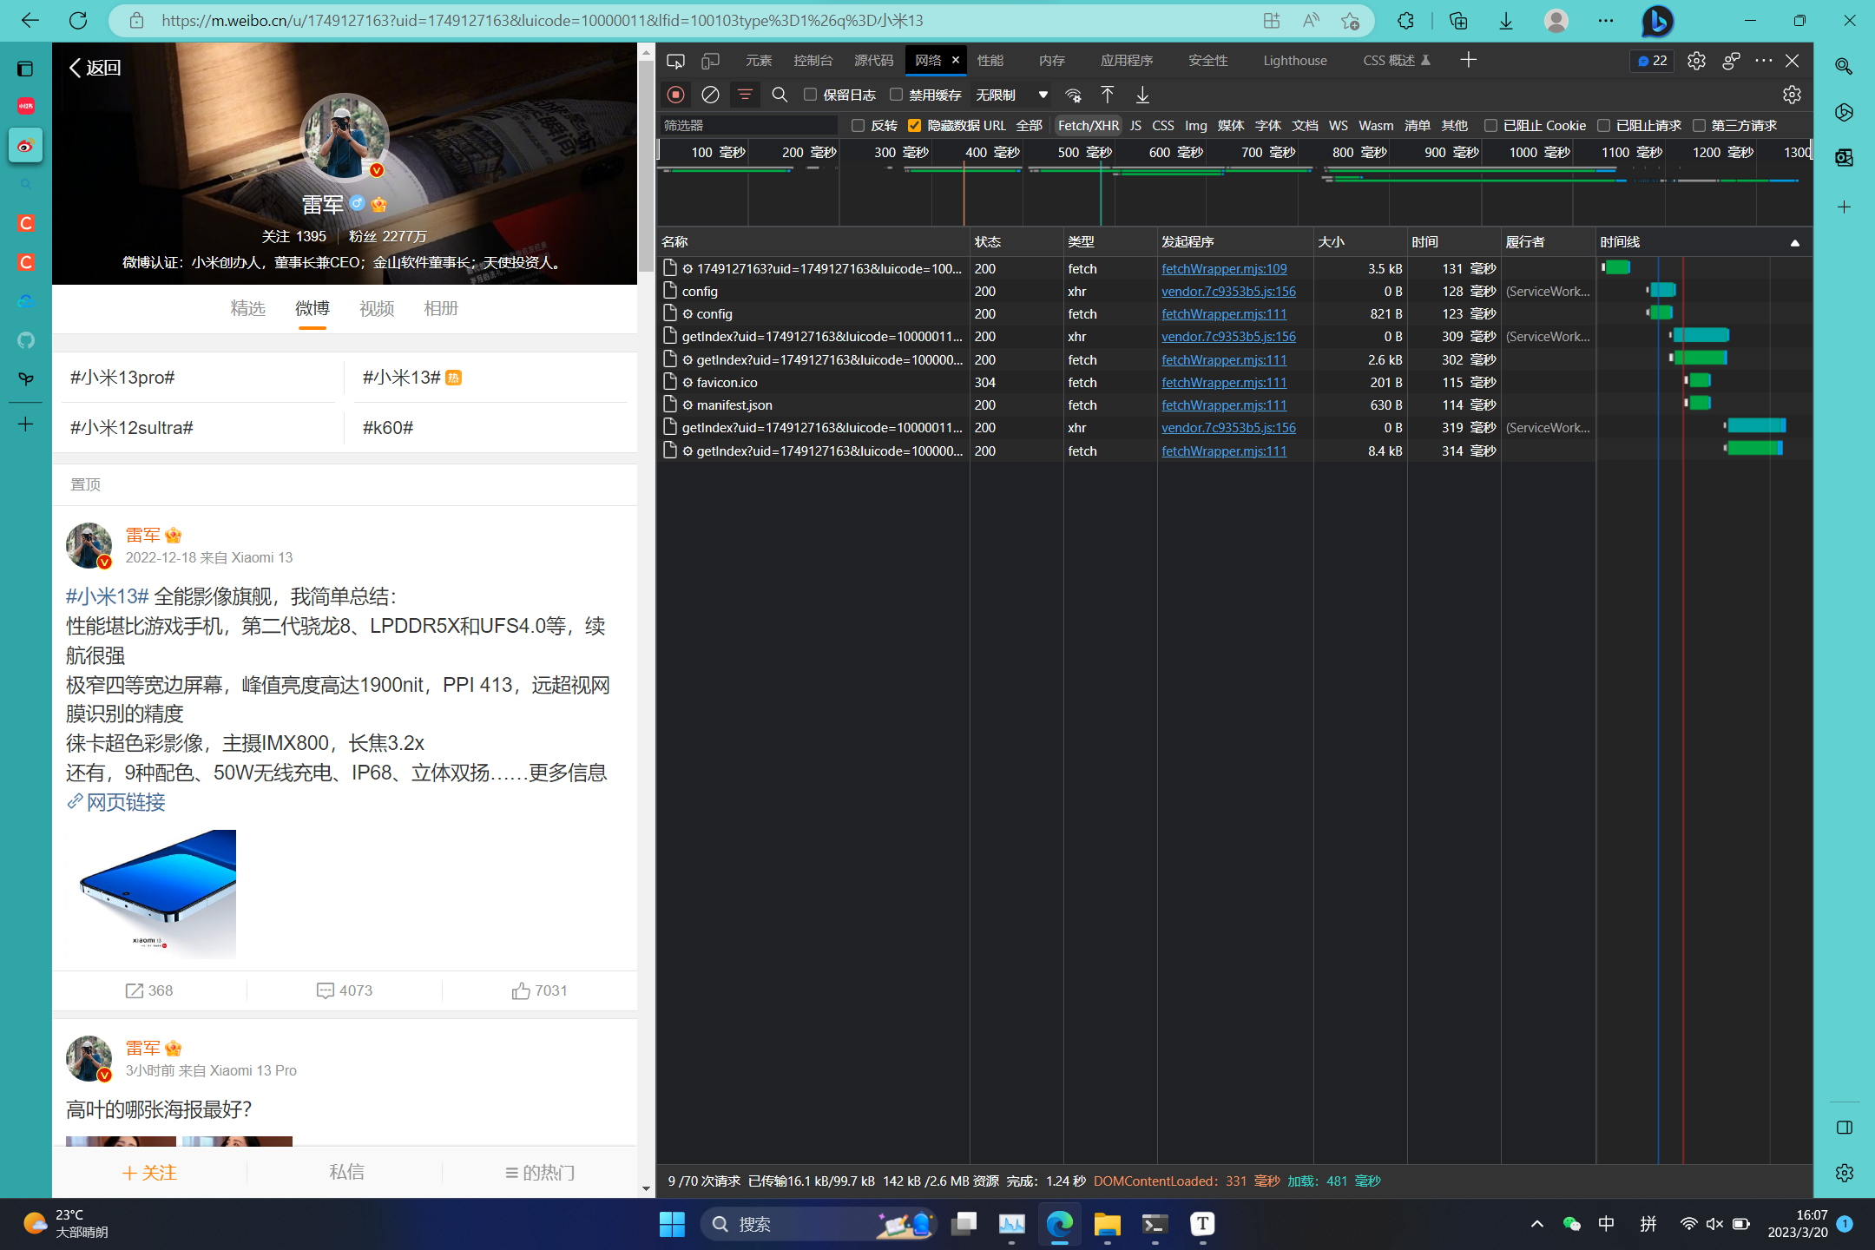Select 精选 tab on profile

248,308
